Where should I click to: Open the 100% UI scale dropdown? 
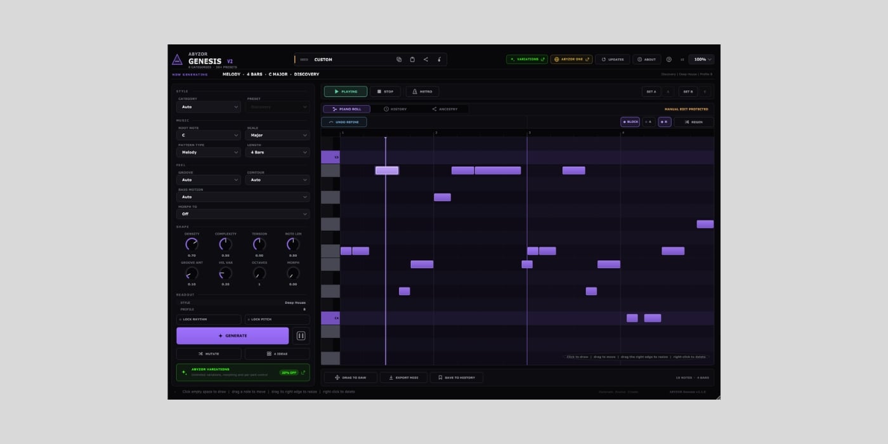coord(701,60)
